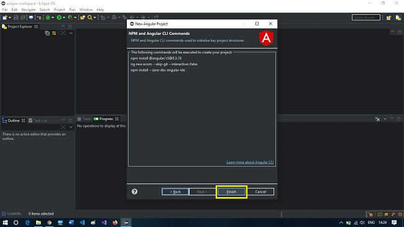Open Chrome from the taskbar
This screenshot has height=227, width=404.
pos(49,223)
